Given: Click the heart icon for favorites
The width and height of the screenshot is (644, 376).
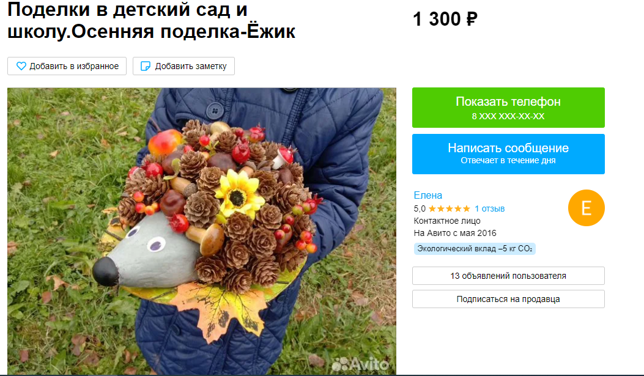Looking at the screenshot, I should coord(21,66).
